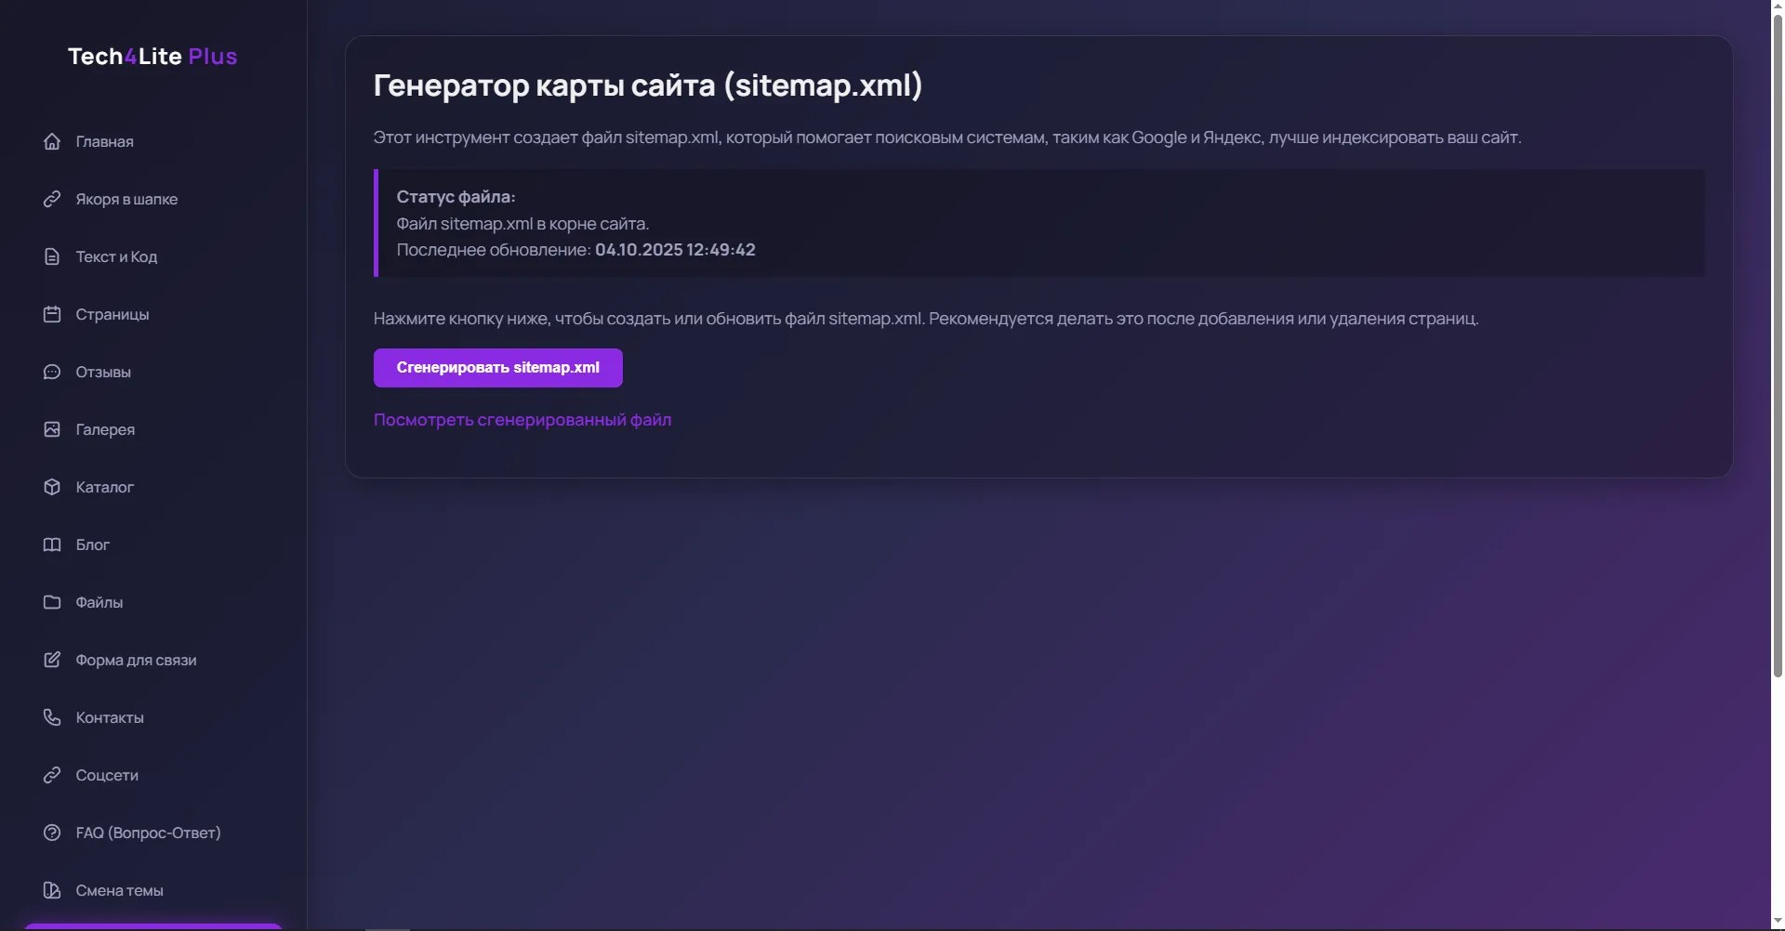The width and height of the screenshot is (1785, 931).
Task: Open the Форма для связи menu item
Action: pos(136,660)
